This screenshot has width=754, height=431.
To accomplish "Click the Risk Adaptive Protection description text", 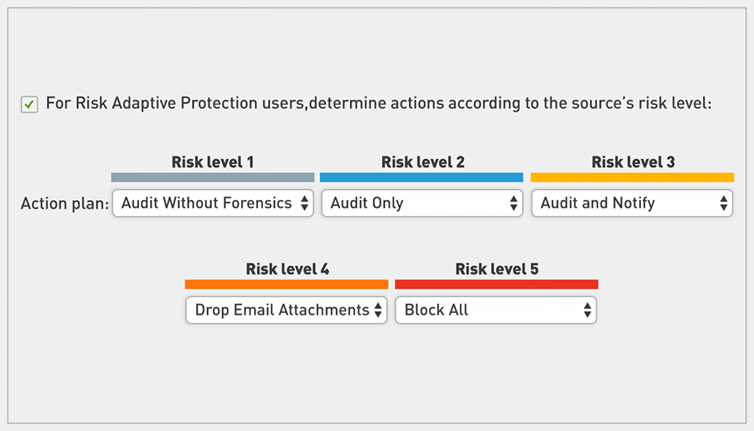I will tap(379, 103).
